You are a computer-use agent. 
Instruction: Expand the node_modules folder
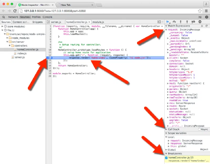7,38
